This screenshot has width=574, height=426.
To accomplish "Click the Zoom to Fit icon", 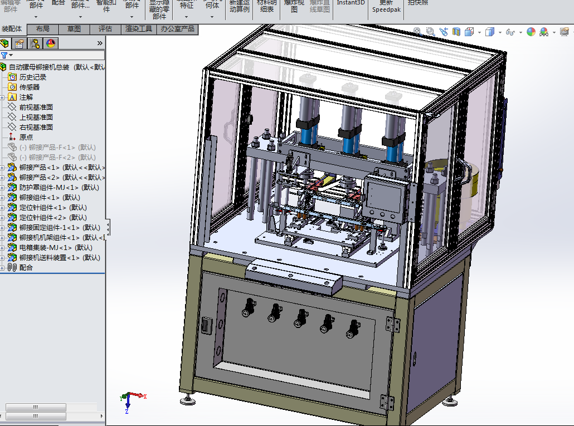I will (x=417, y=32).
